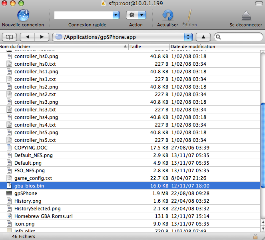Go forward with right arrow button
The width and height of the screenshot is (265, 240).
click(x=42, y=37)
